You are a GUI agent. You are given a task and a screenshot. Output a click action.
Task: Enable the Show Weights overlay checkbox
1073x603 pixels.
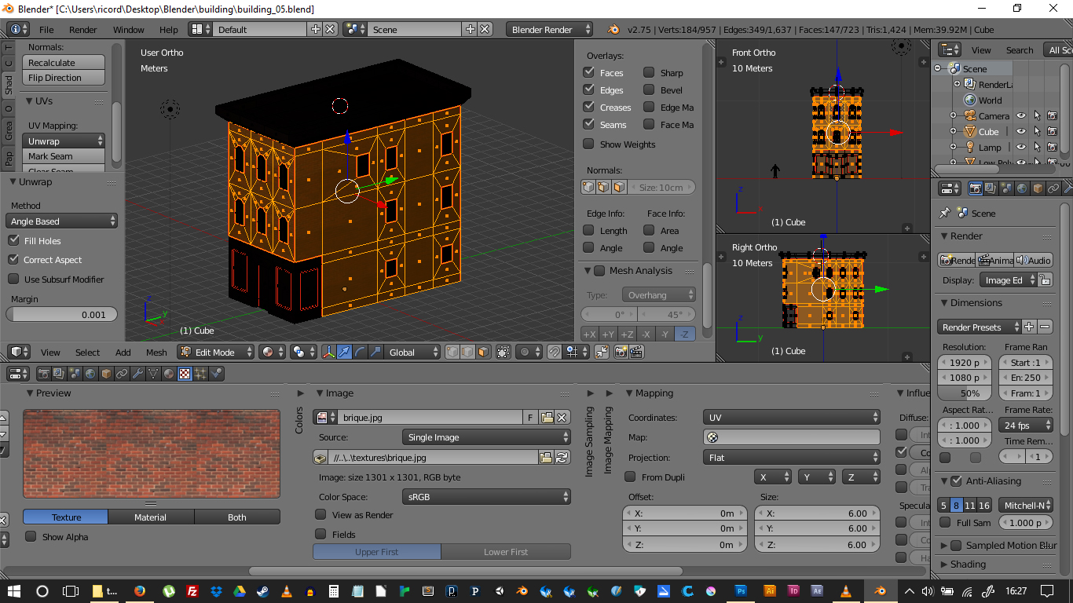pyautogui.click(x=588, y=144)
